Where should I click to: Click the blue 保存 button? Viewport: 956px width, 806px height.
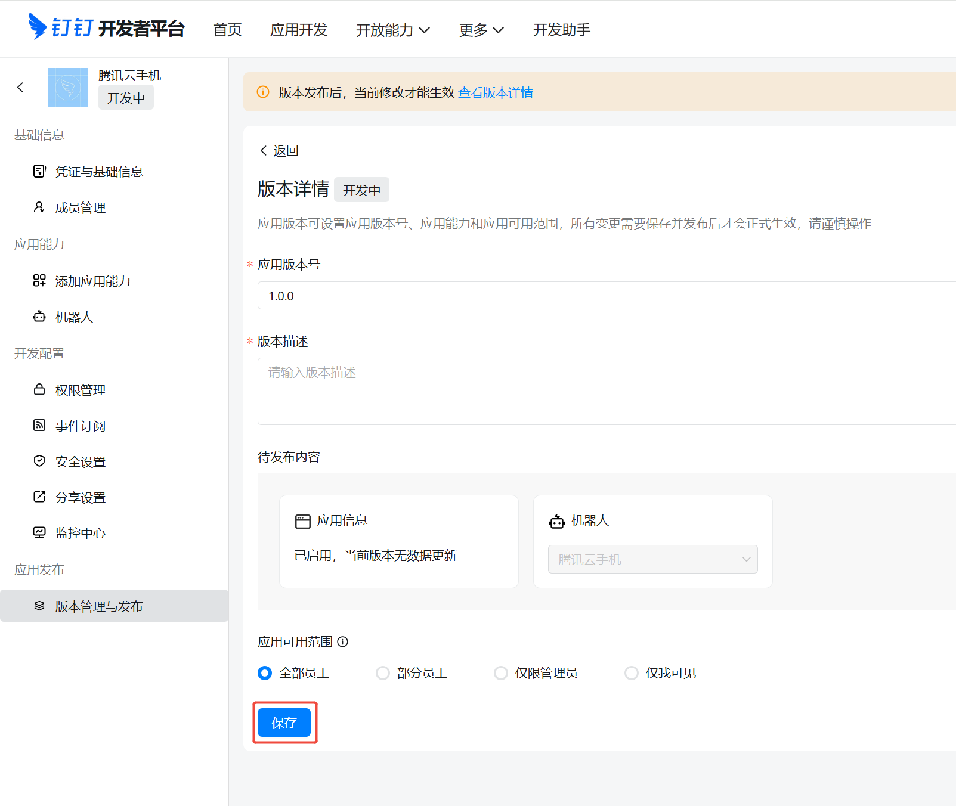click(284, 723)
